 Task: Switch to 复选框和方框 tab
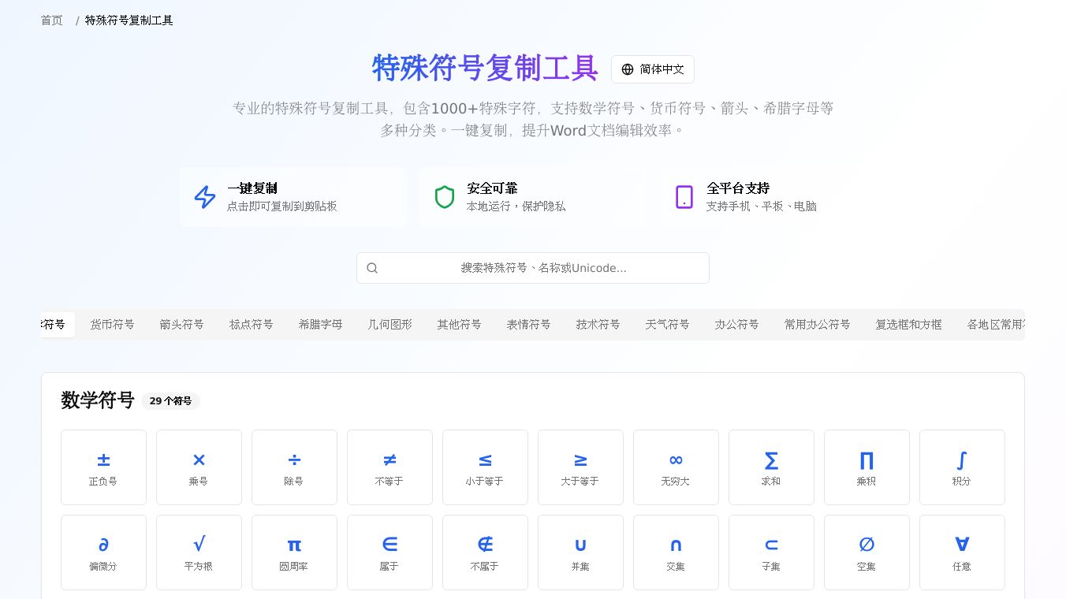(908, 325)
